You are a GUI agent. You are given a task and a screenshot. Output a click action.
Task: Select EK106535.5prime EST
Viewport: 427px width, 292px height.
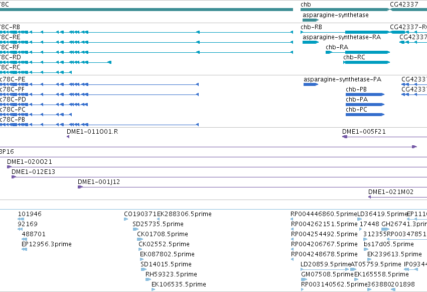point(154,289)
